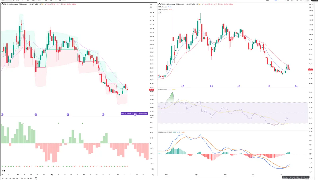This screenshot has height=180, width=318.
Task: Select the 1Y date range
Action: tap(25, 178)
